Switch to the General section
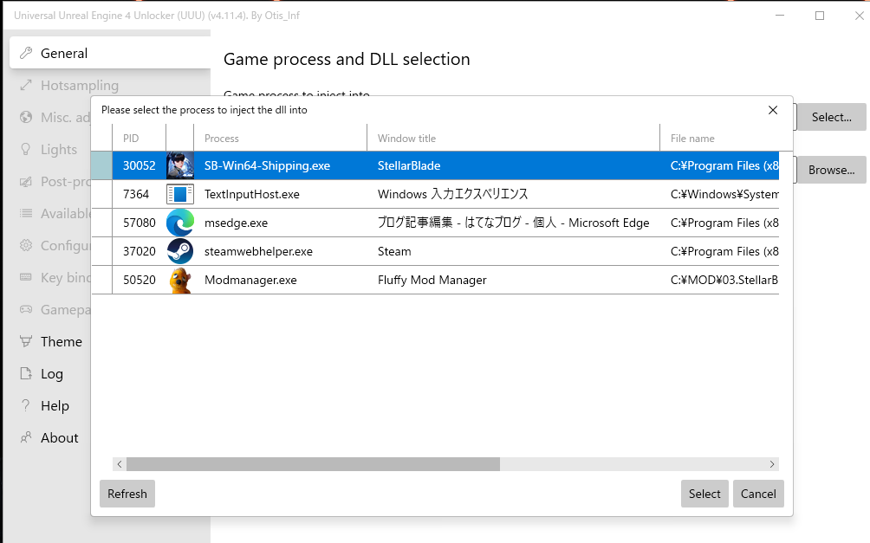The height and width of the screenshot is (543, 870). click(64, 53)
